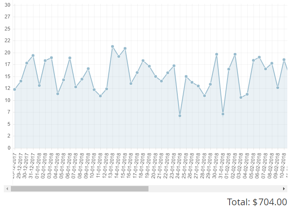Click the data point for 31-12-2017
The width and height of the screenshot is (289, 209).
click(33, 56)
